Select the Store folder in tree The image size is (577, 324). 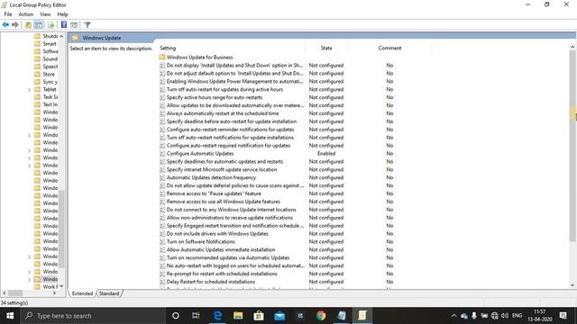coord(49,74)
